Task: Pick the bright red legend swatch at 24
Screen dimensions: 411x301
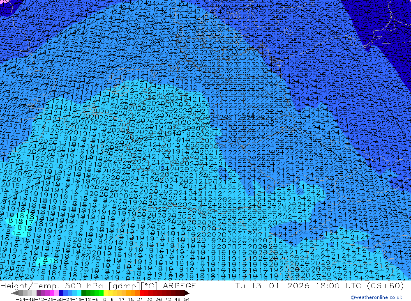Action: coord(142,293)
